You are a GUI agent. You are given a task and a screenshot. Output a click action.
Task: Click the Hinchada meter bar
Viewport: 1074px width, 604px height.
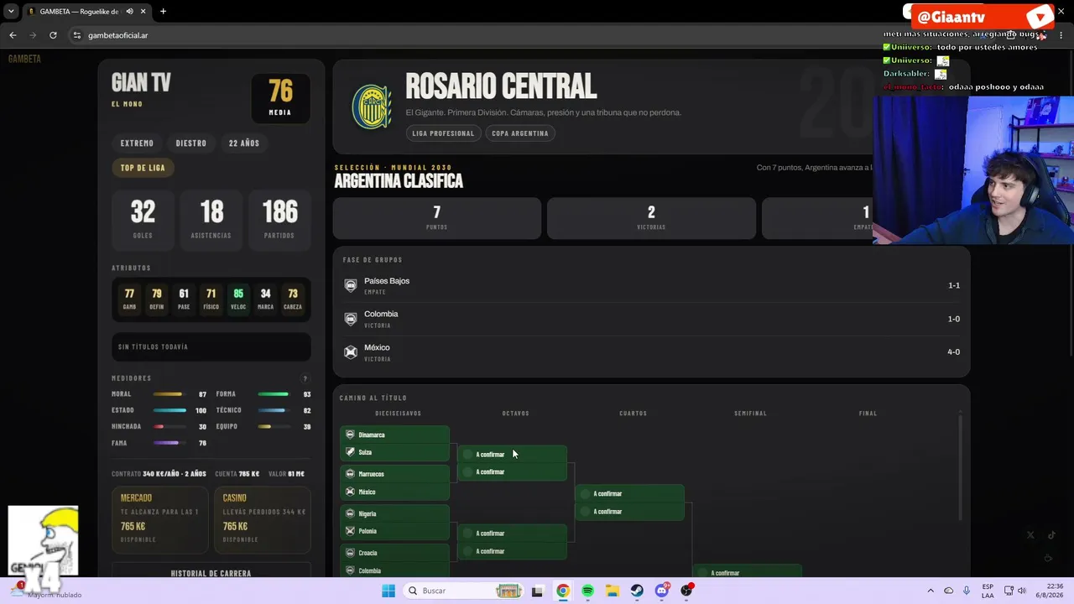point(170,427)
